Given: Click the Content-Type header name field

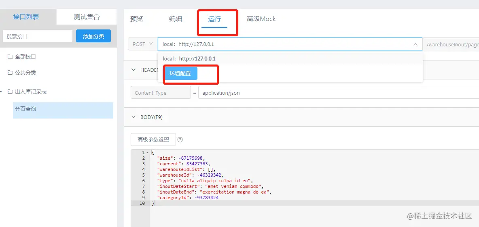Looking at the screenshot, I should tap(161, 93).
